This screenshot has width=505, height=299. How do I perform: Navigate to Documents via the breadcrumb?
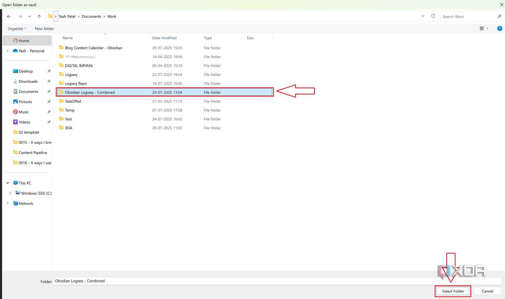[91, 16]
